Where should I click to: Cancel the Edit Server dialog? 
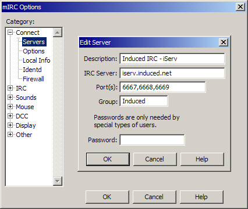pos(155,159)
